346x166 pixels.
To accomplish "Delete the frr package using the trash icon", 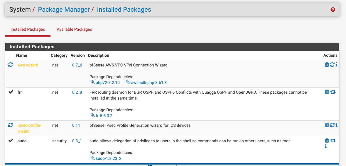I will (327, 92).
